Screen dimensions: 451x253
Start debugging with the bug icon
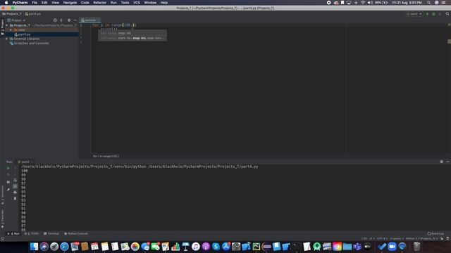point(433,14)
